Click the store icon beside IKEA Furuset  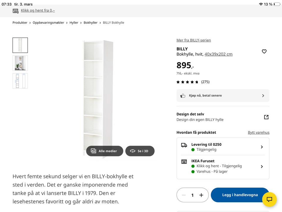point(184,161)
